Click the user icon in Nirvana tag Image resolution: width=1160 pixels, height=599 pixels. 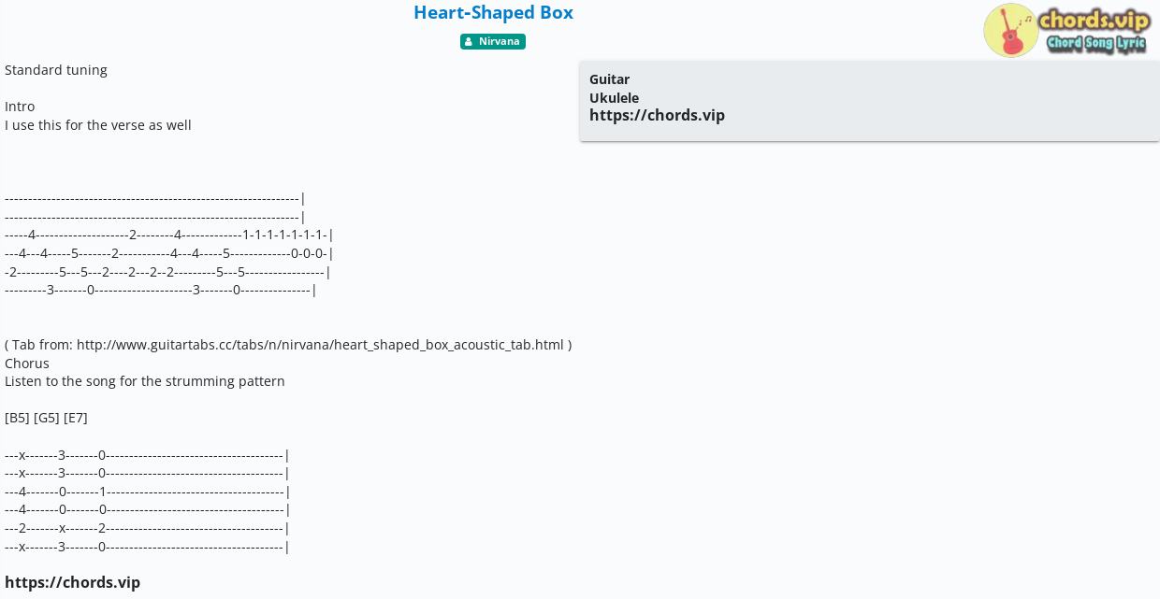click(470, 42)
